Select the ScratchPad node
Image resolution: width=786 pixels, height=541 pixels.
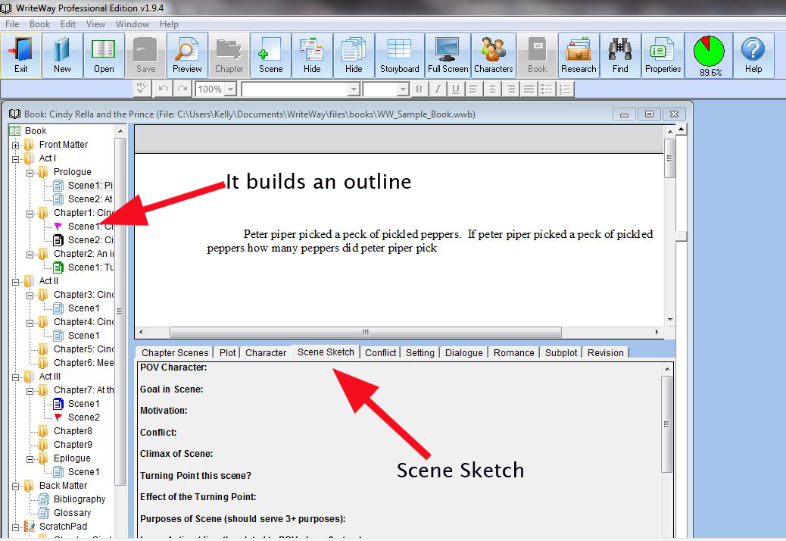pos(63,526)
